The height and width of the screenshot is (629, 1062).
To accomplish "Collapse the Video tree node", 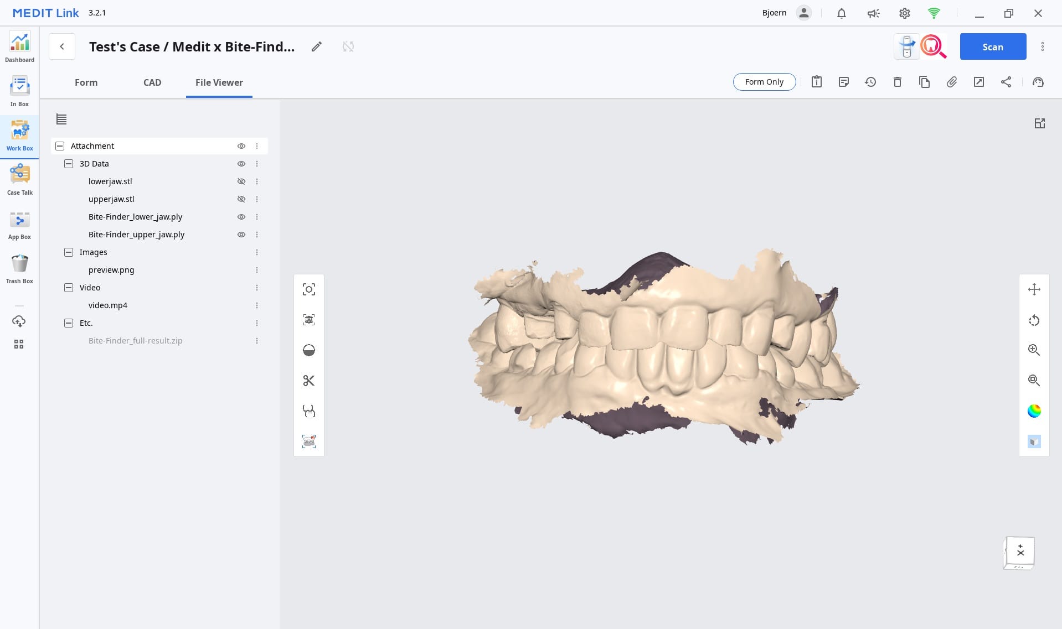I will [69, 288].
